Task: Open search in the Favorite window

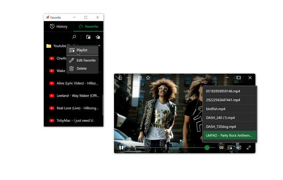Action: [74, 37]
